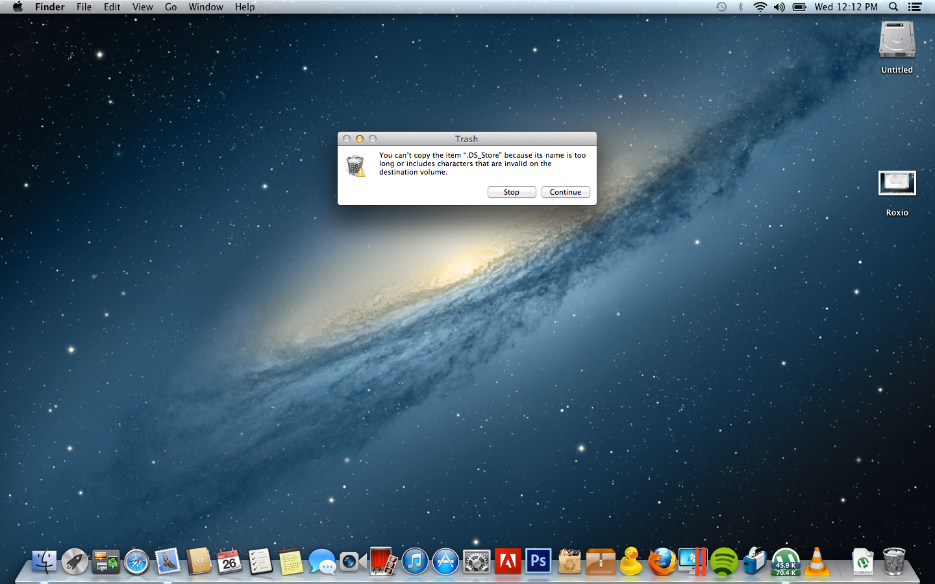This screenshot has height=584, width=935.
Task: Open FaceTime camera icon
Action: tap(353, 562)
